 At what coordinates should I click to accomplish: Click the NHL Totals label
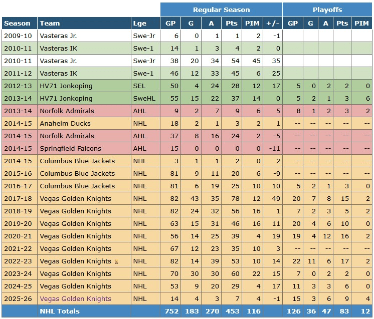tap(60, 311)
